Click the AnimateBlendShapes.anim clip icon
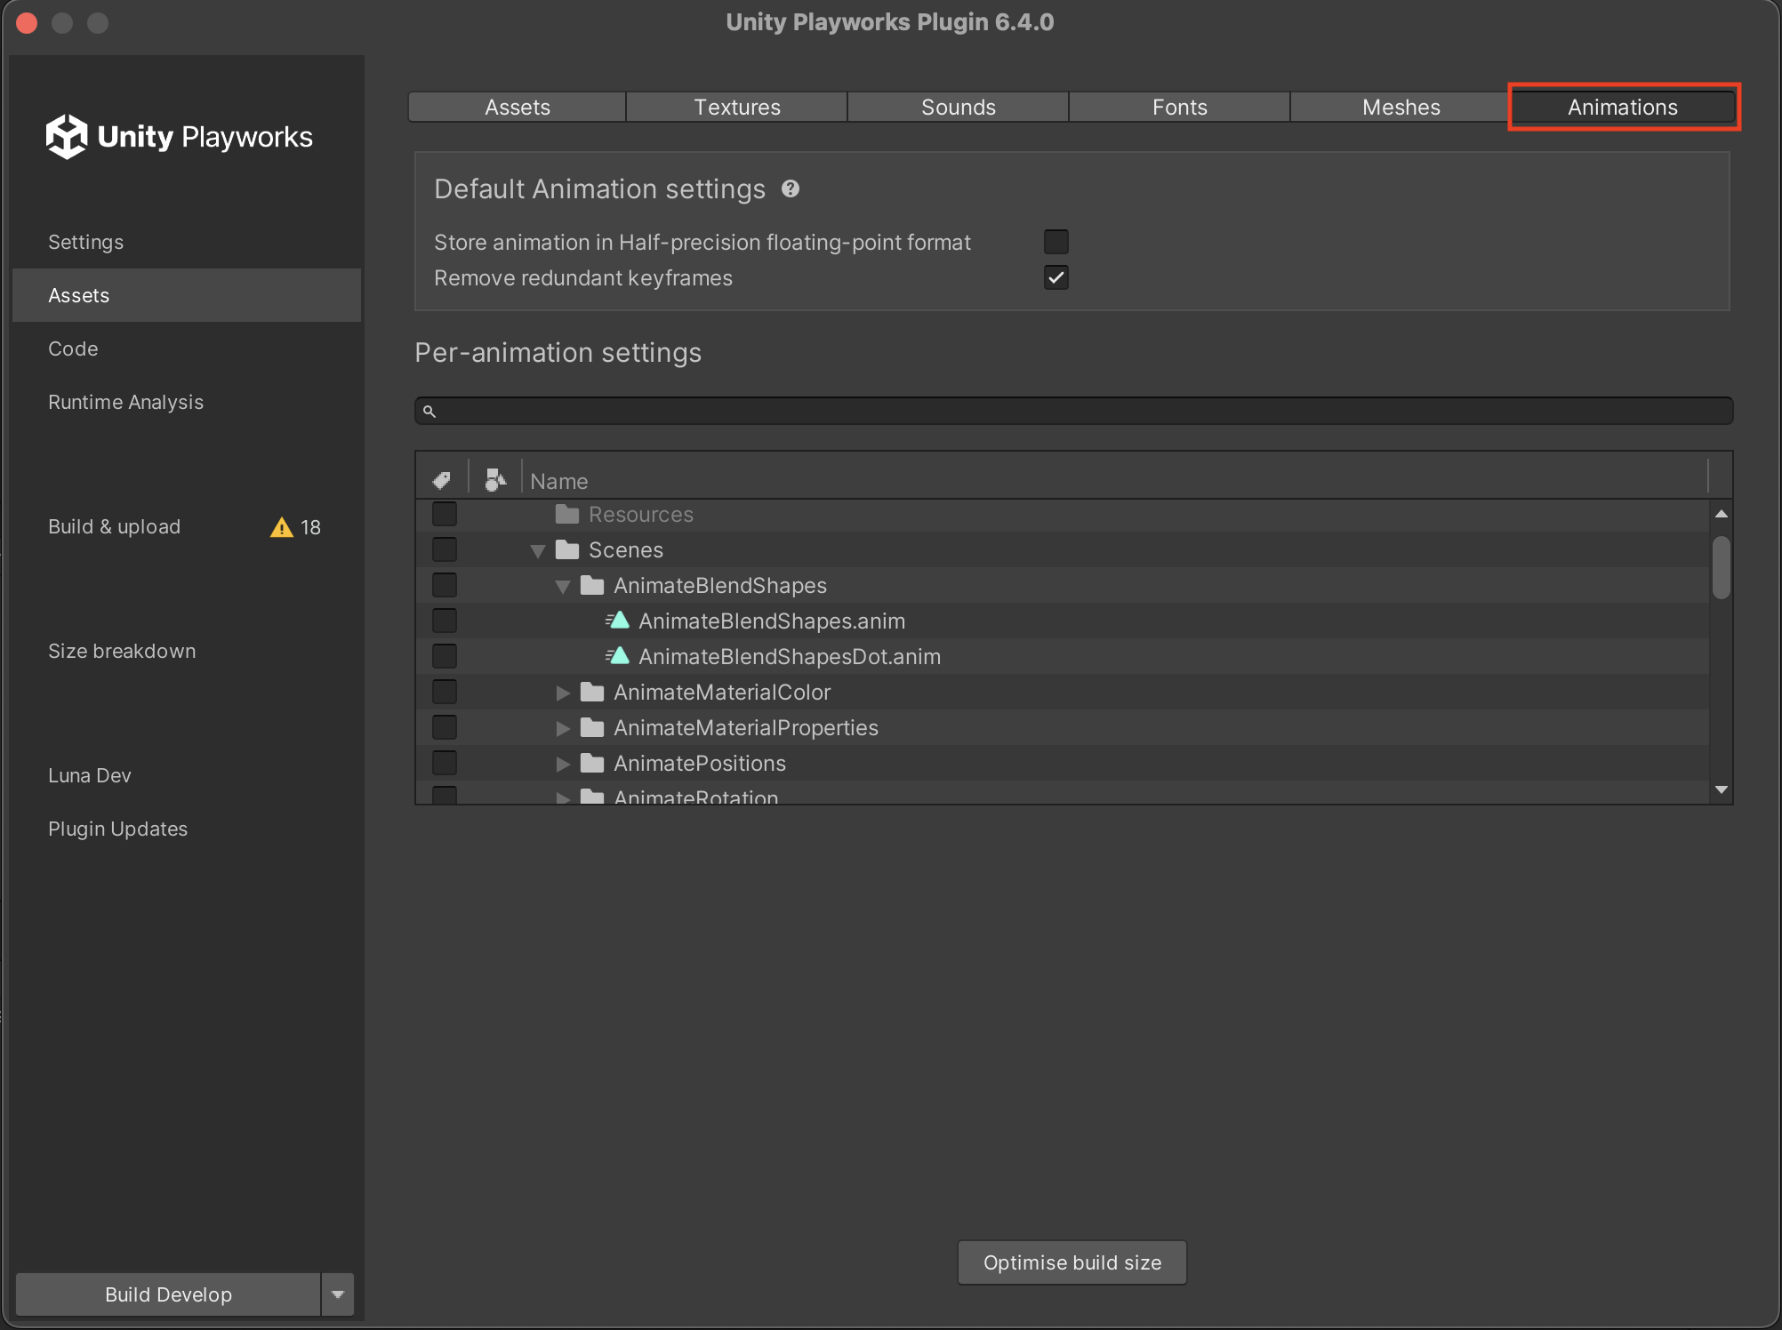 click(618, 620)
